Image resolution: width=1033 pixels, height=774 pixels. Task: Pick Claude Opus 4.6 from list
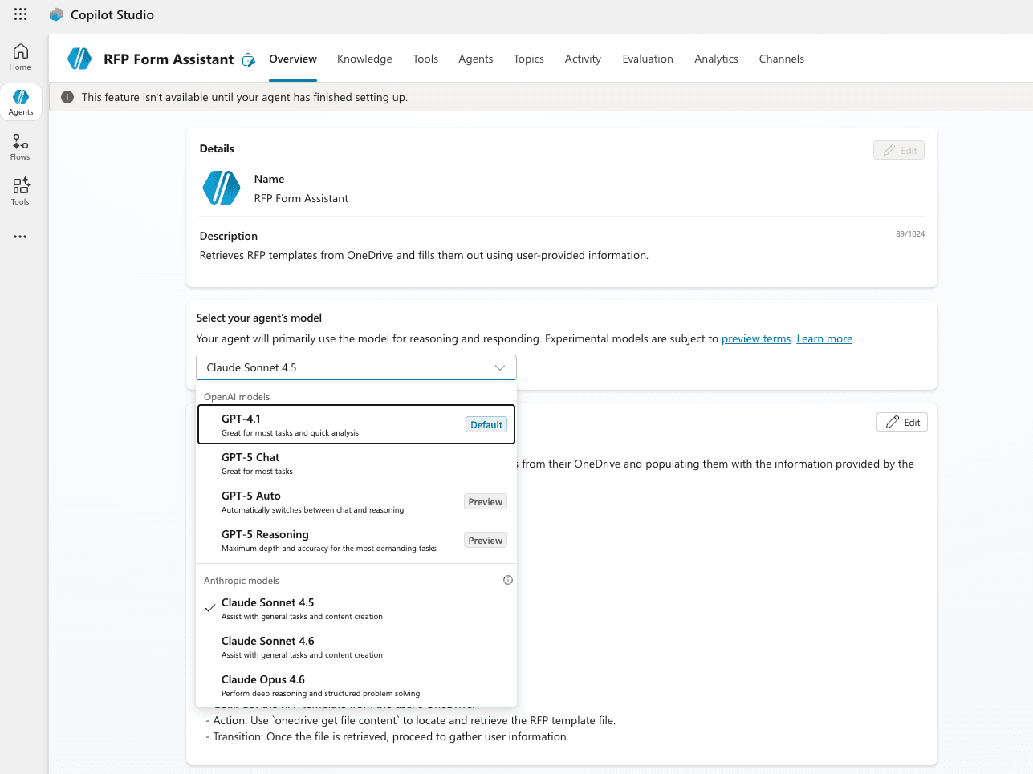(x=356, y=685)
